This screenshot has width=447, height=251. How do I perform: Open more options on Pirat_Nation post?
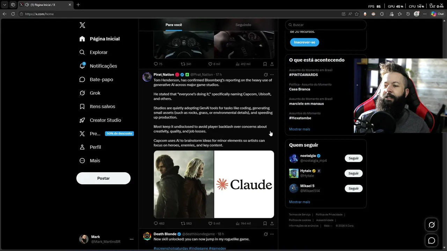coord(272,75)
